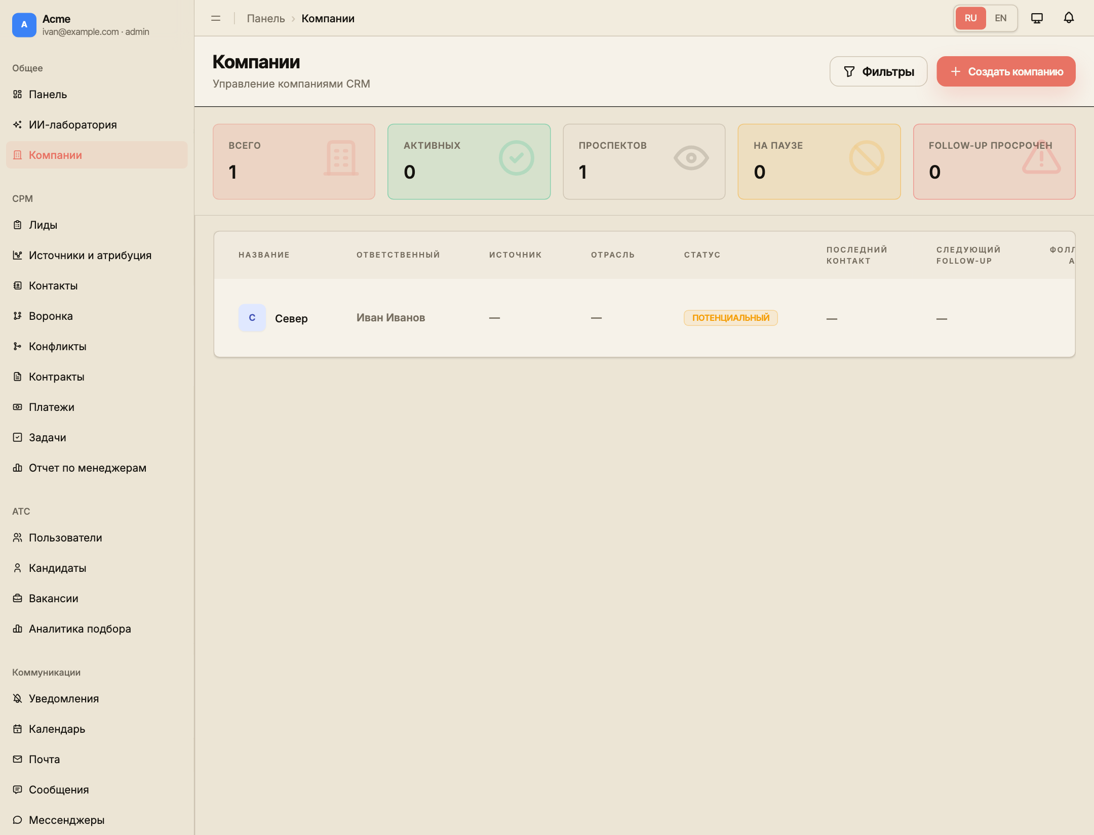Select the Проспектов stat card
Viewport: 1094px width, 835px height.
(x=644, y=162)
